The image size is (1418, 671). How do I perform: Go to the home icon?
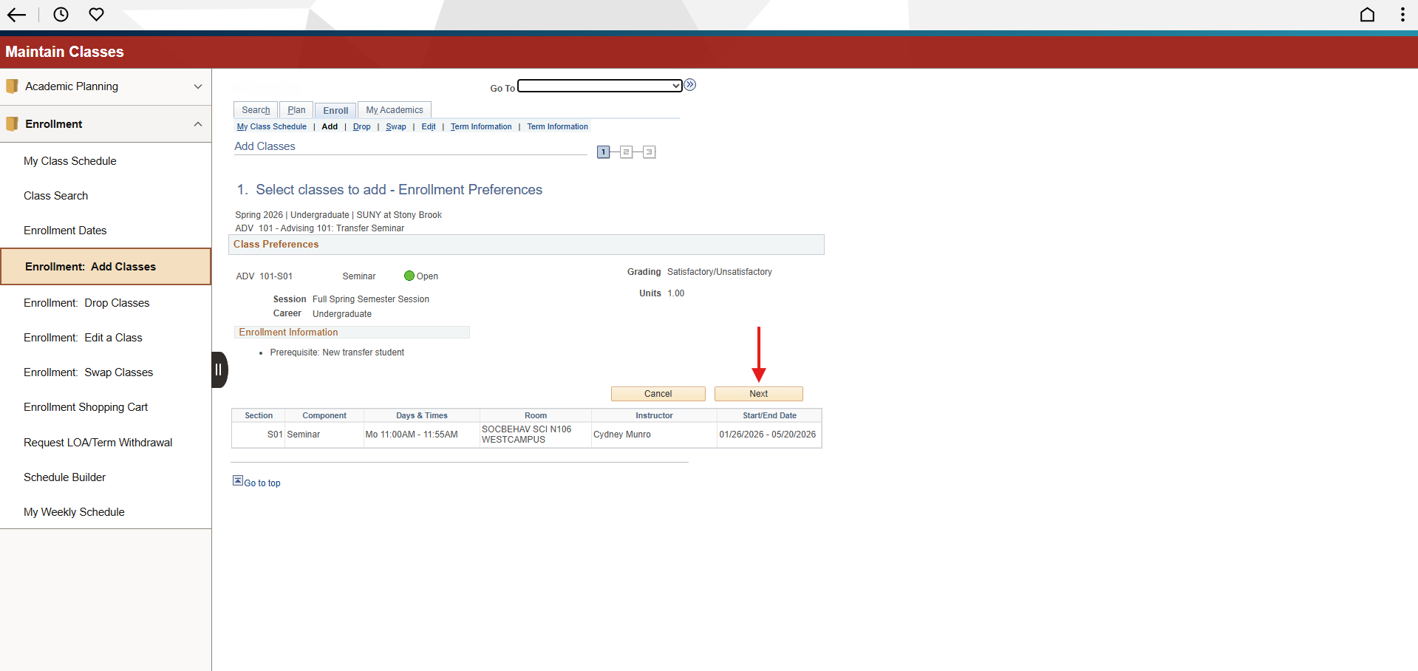[1368, 14]
